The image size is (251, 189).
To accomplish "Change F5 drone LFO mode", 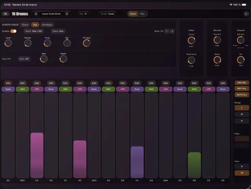I will 208,89.
